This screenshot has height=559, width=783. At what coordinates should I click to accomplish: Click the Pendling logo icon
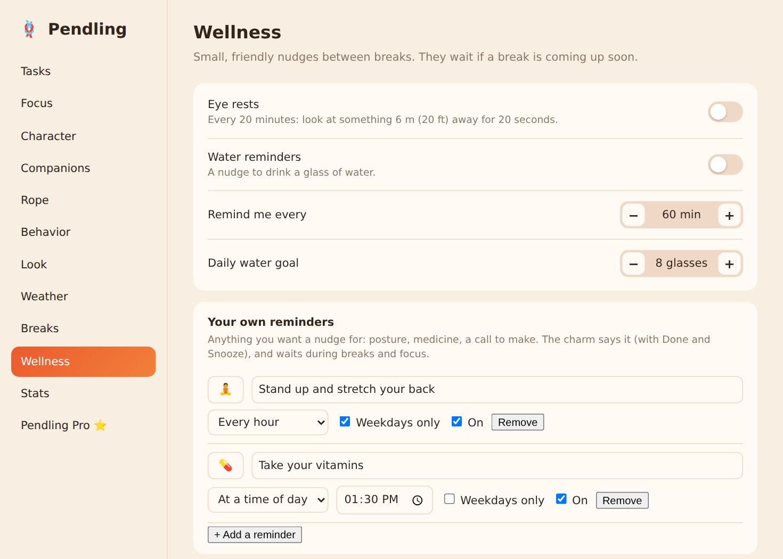[x=29, y=29]
